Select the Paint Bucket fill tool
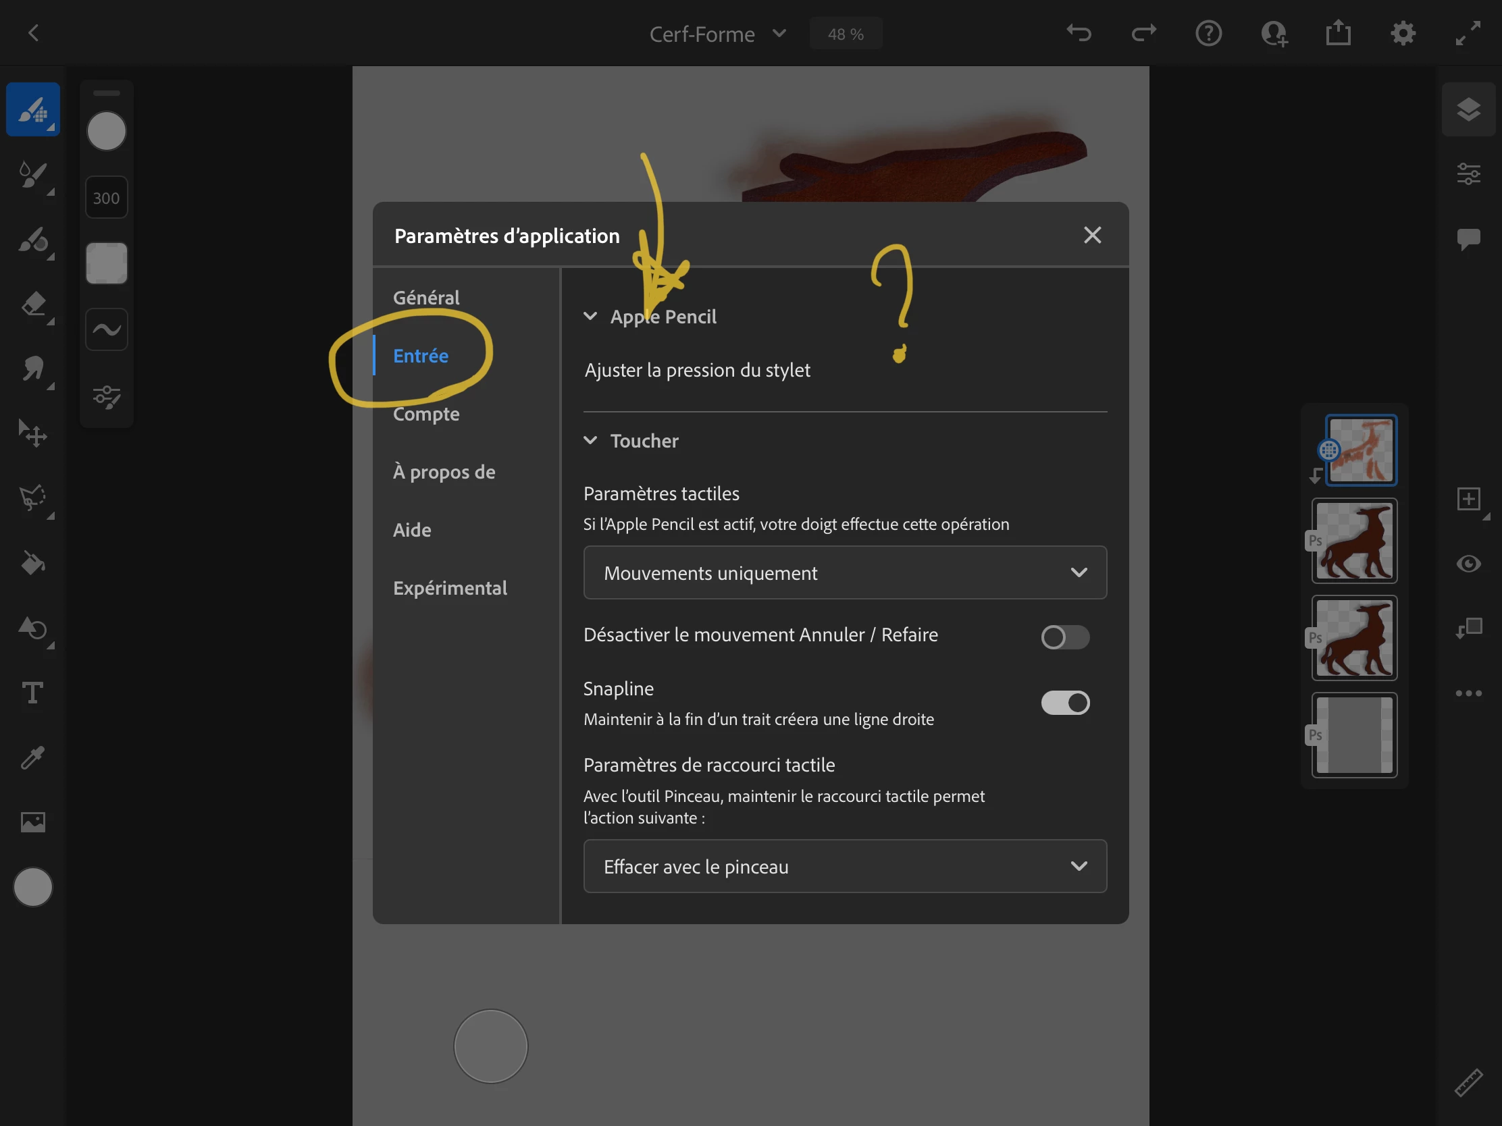 32,564
